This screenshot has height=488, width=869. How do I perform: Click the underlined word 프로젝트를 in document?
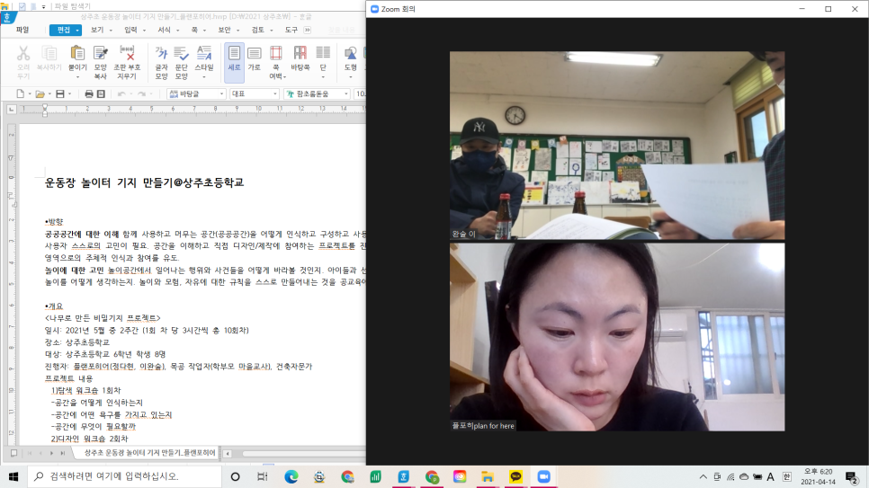(x=336, y=246)
